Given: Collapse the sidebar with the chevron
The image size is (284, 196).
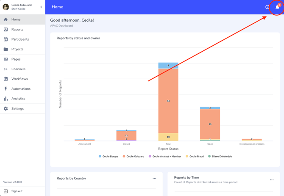Looking at the screenshot, I should coord(41,7).
